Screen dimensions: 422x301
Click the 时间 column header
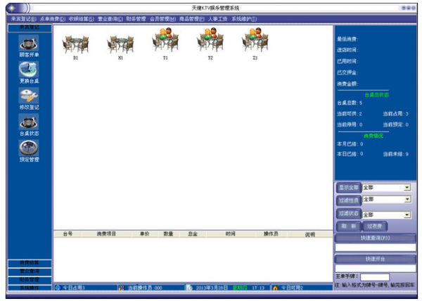[231, 234]
